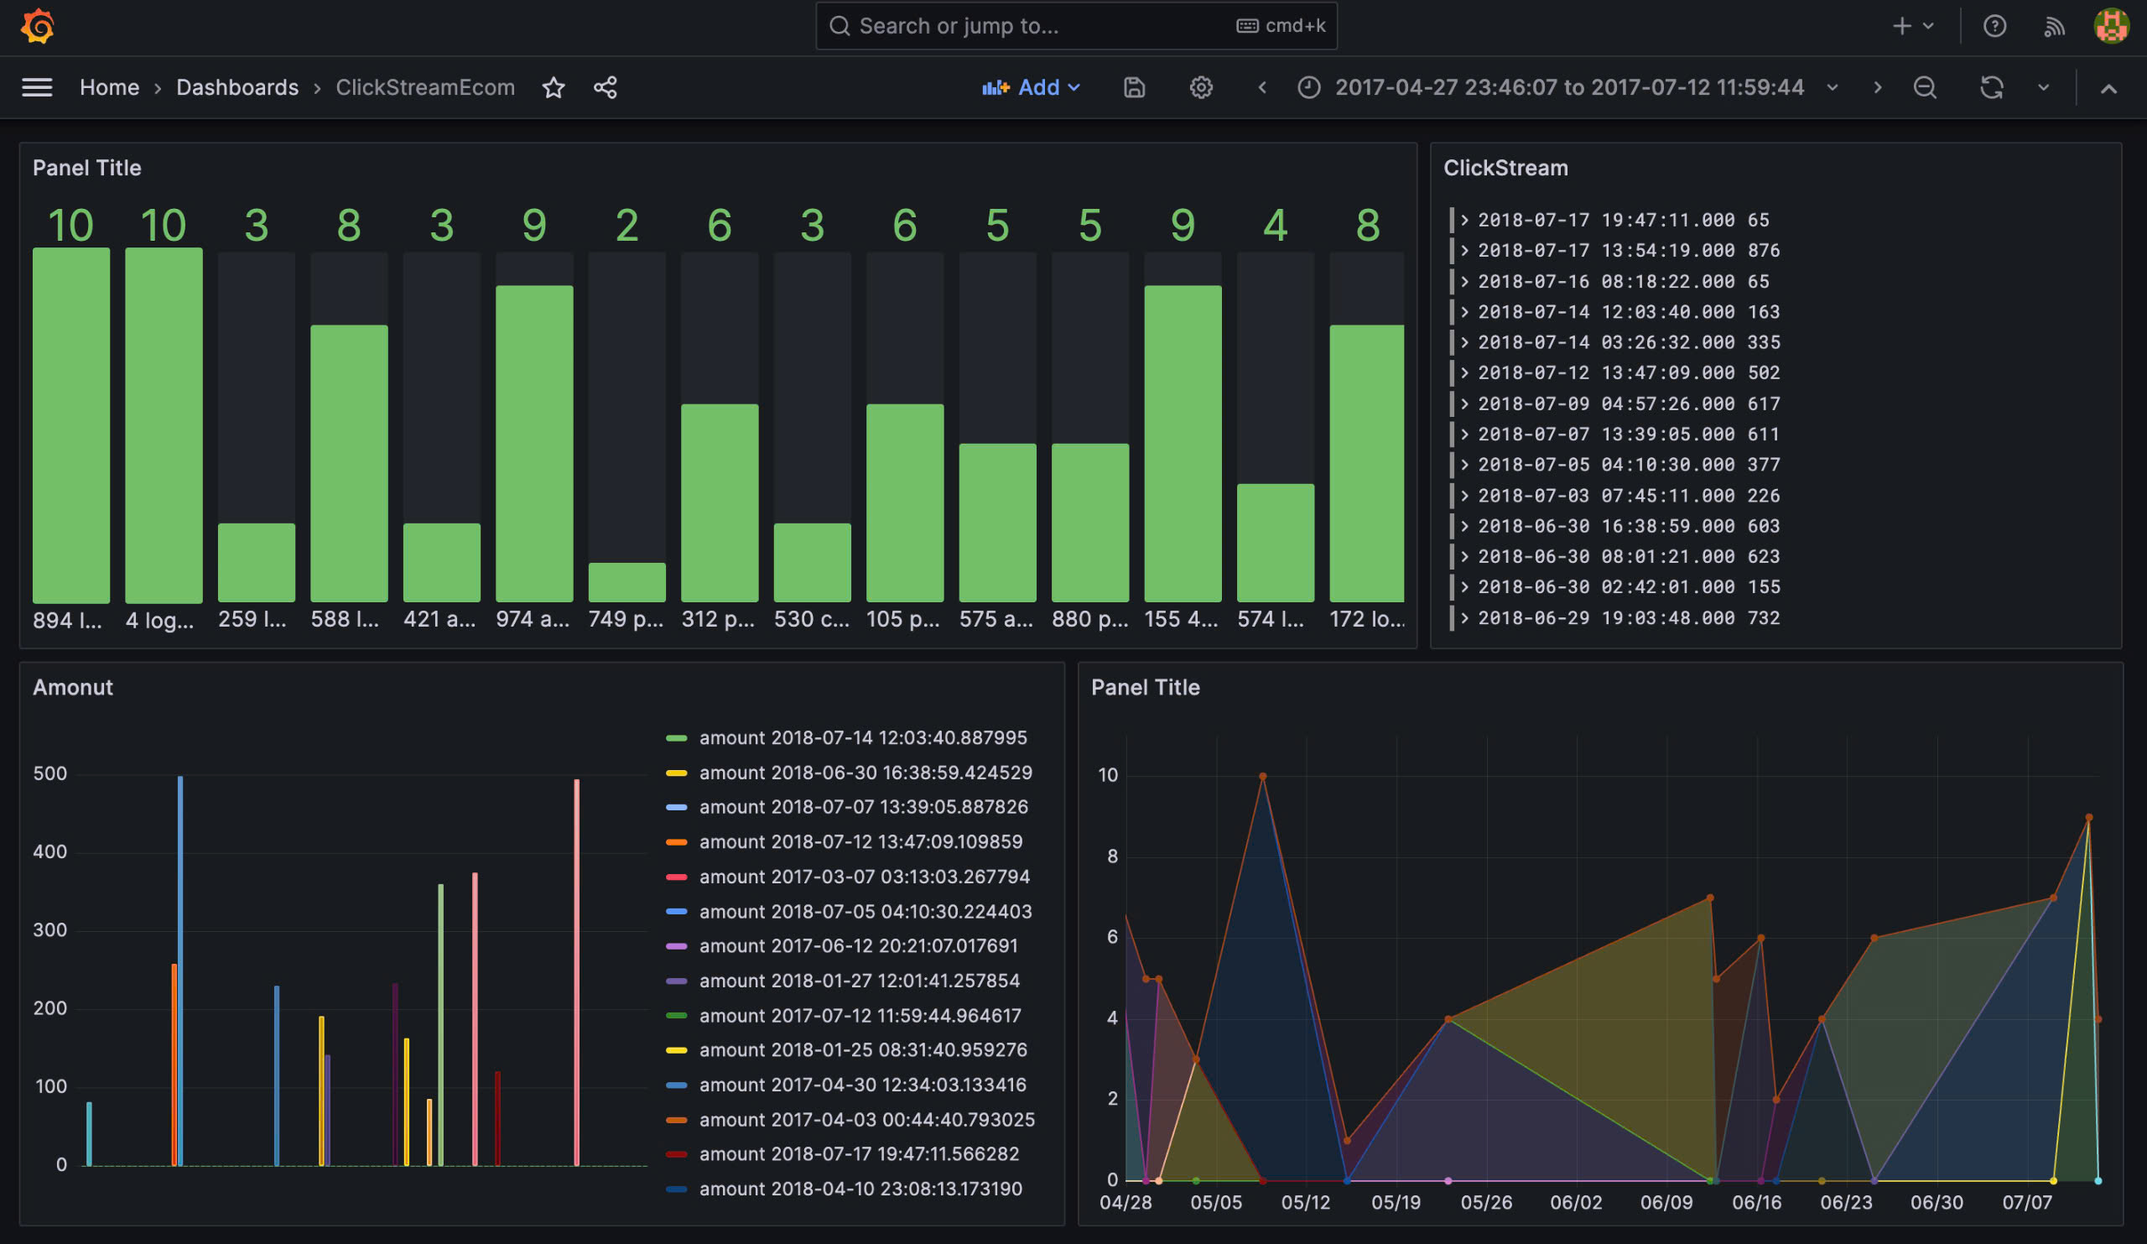Open the refresh interval dropdown arrow
Viewport: 2147px width, 1244px height.
coord(2043,87)
